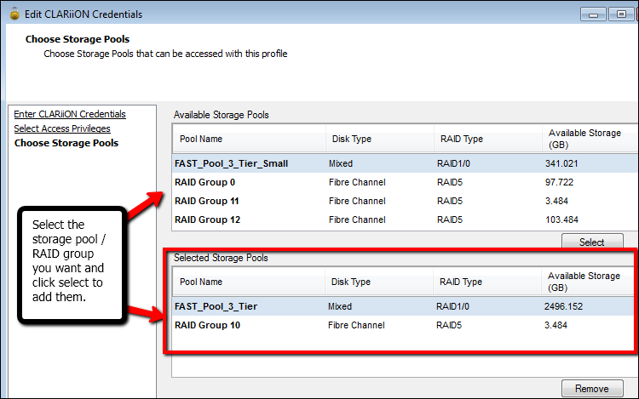This screenshot has height=399, width=639.
Task: Sort selected pools by Disk Type header
Action: click(x=379, y=282)
